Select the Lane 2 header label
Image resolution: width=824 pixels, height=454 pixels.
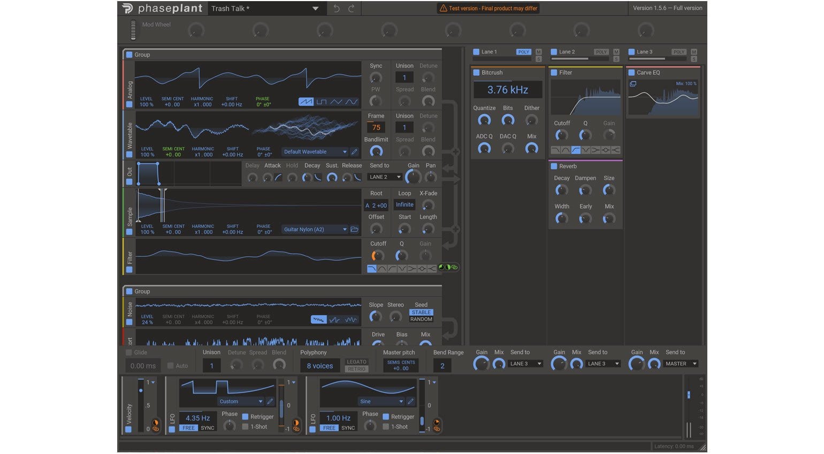click(x=567, y=52)
